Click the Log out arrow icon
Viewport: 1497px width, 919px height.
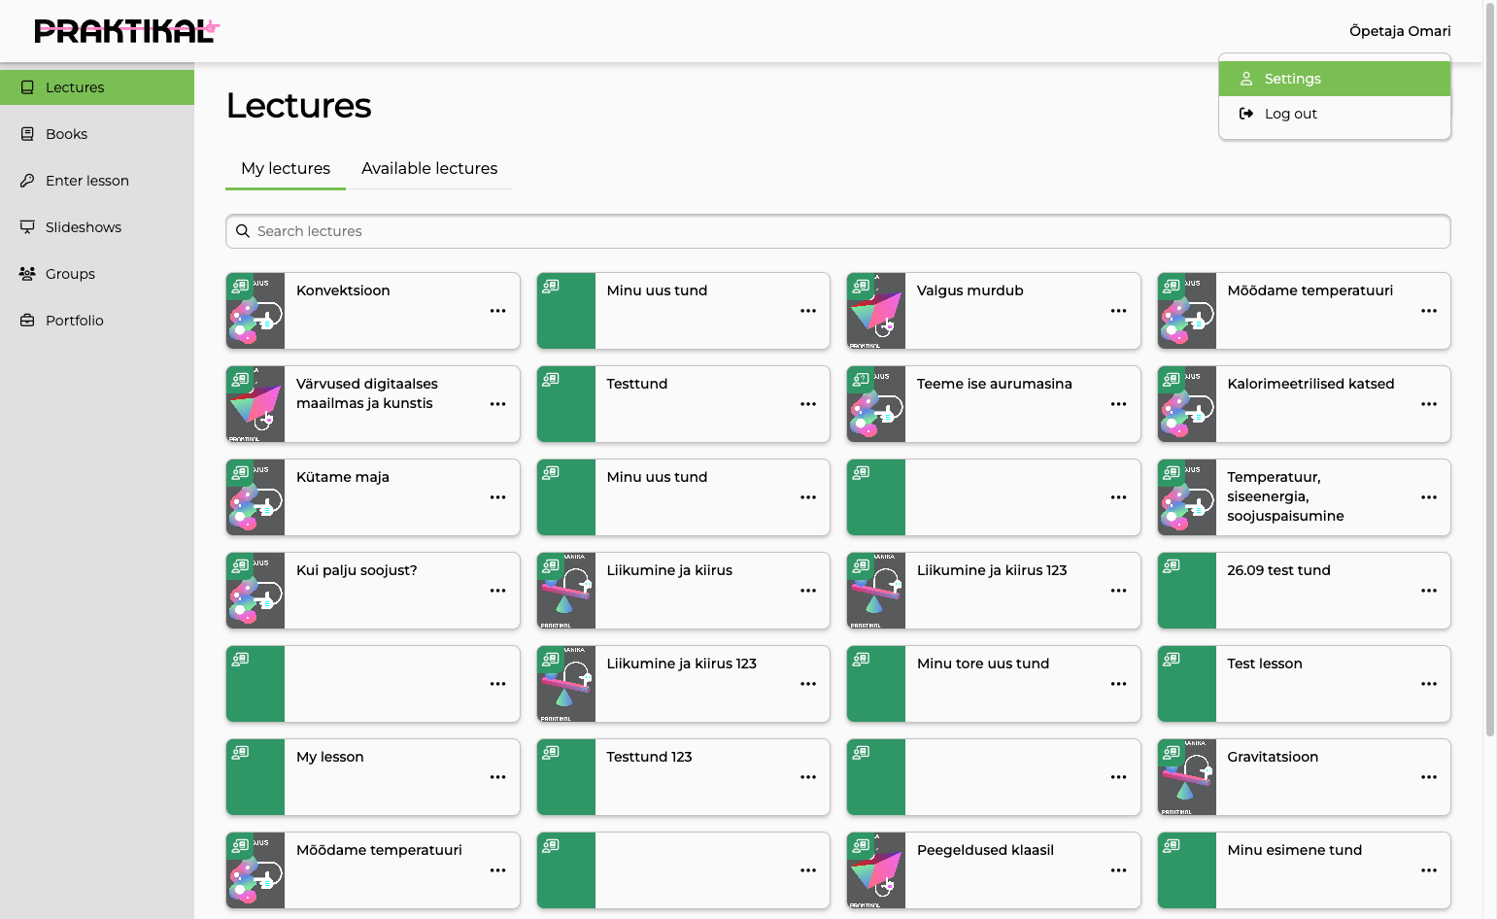point(1246,114)
